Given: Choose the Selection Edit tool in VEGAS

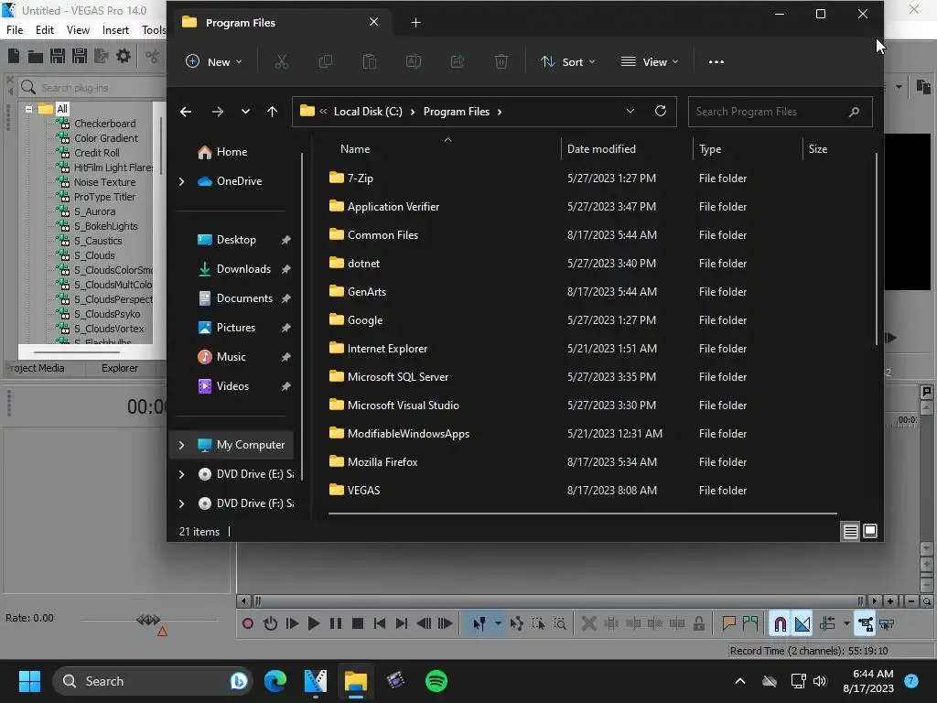Looking at the screenshot, I should point(538,624).
